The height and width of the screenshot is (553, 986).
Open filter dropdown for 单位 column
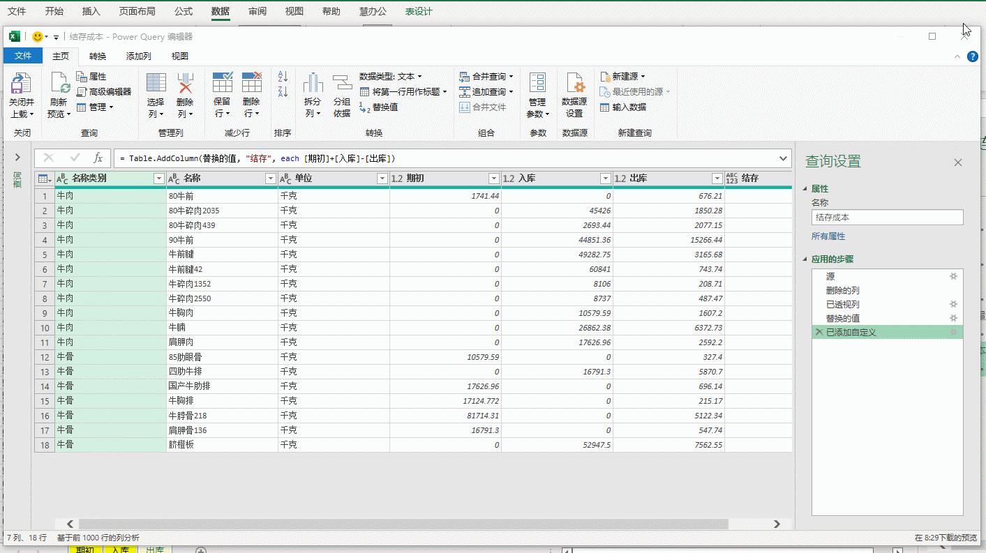(382, 179)
